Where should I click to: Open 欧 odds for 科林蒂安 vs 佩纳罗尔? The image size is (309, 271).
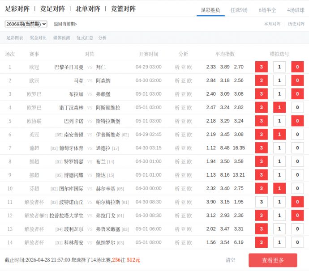tap(189, 242)
